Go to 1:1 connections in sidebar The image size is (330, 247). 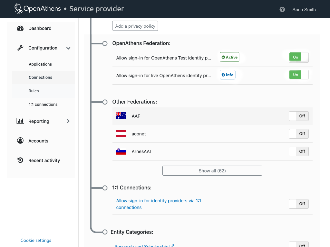click(x=43, y=105)
